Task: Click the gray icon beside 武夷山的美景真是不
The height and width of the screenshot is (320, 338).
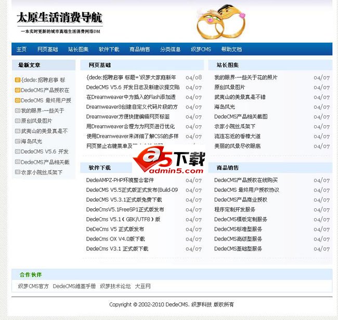Action: (x=18, y=131)
